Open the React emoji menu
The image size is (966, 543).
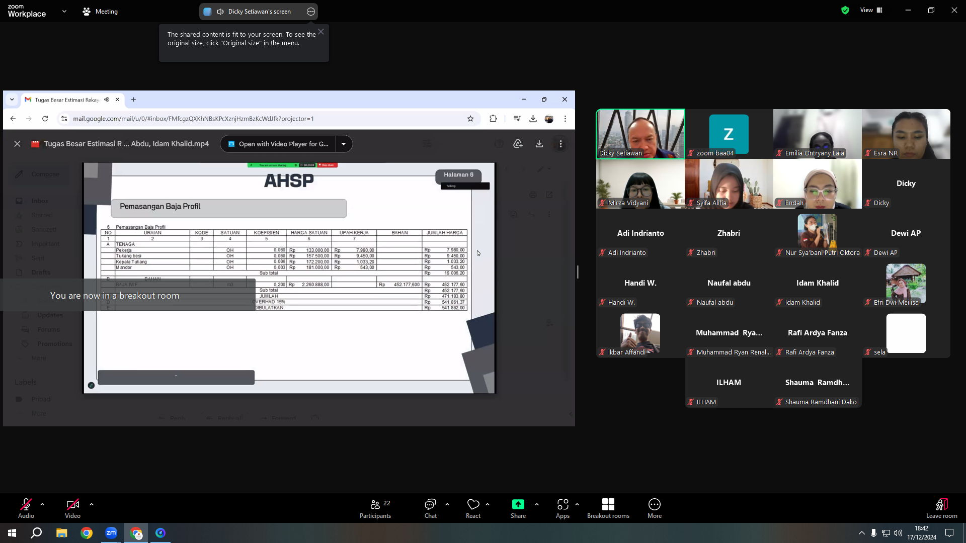[473, 508]
